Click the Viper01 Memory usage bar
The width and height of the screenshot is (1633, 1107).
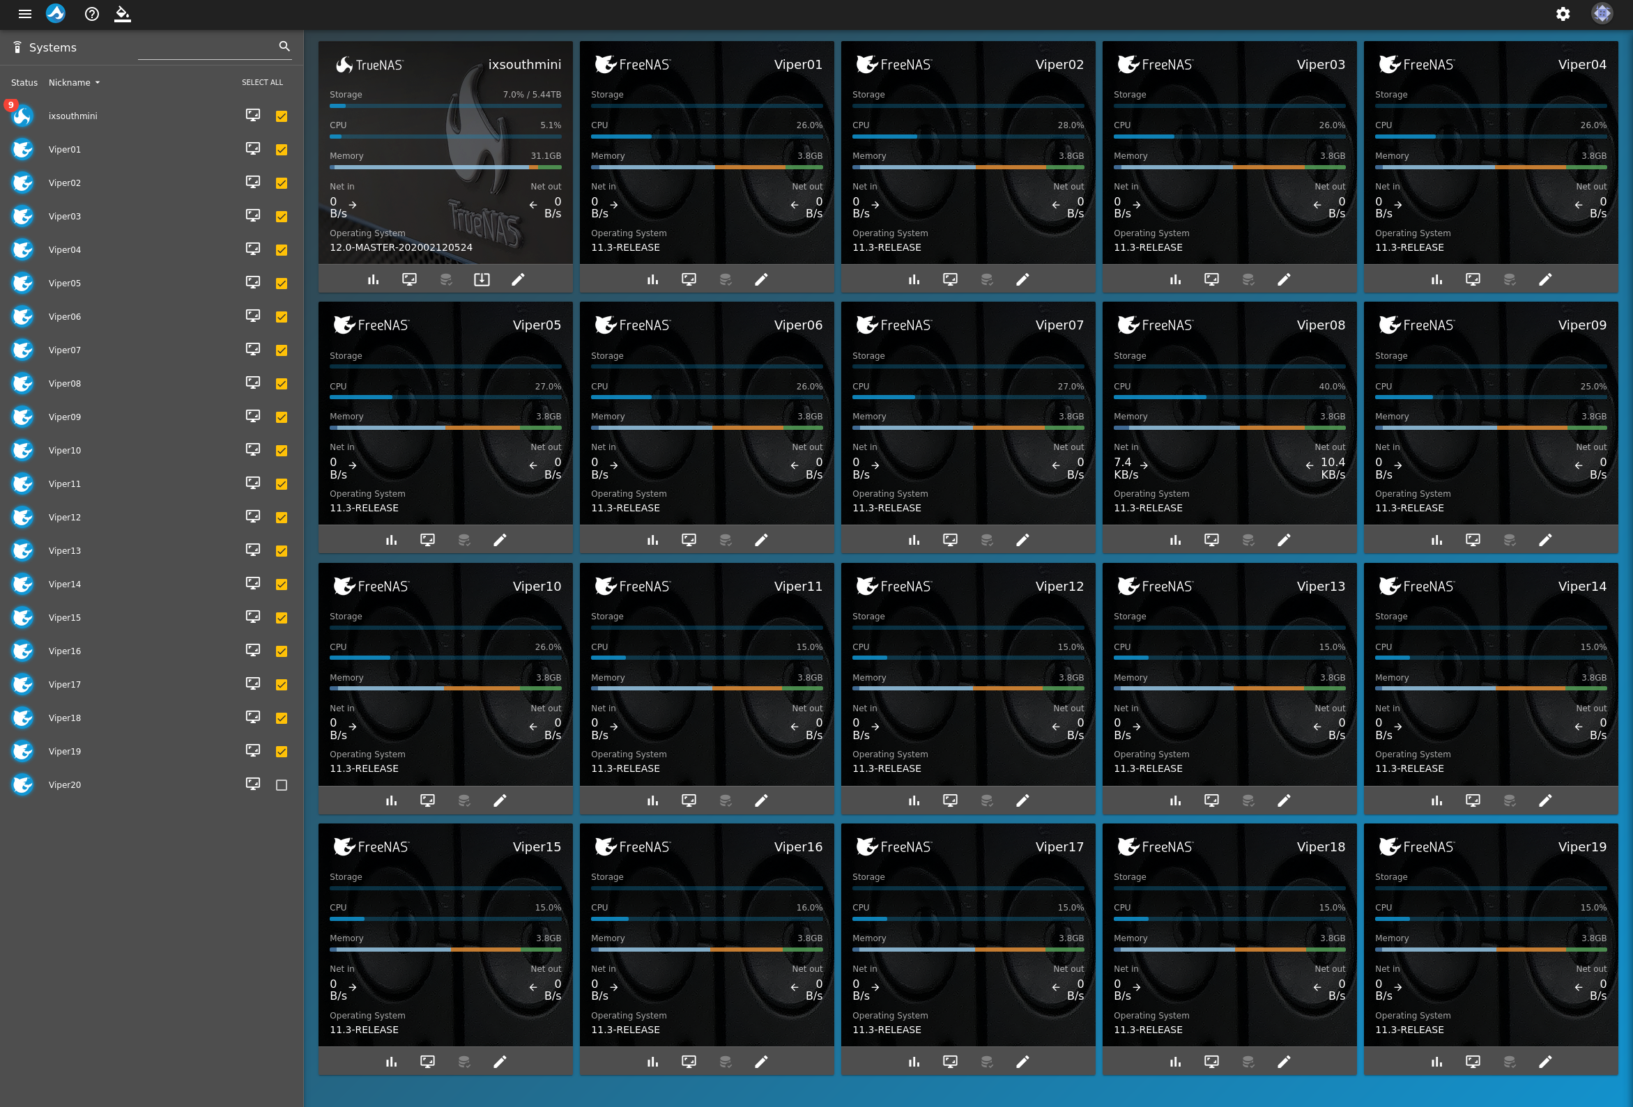coord(707,167)
